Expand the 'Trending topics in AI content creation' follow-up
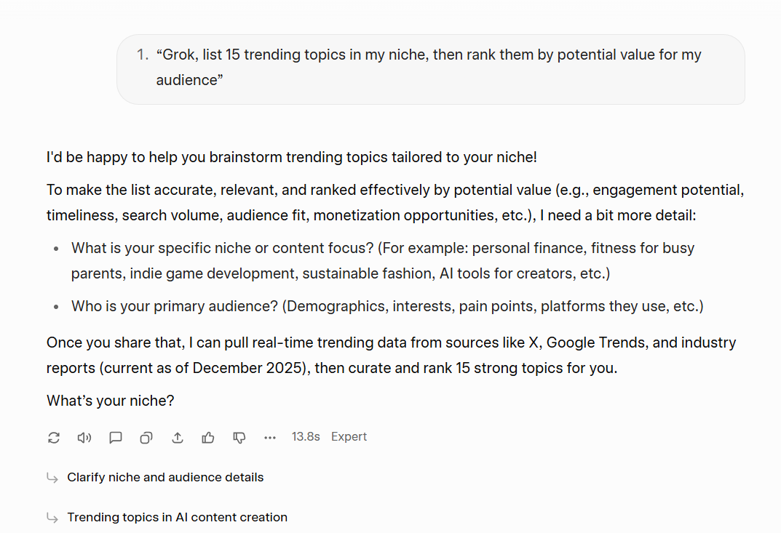 [x=177, y=518]
